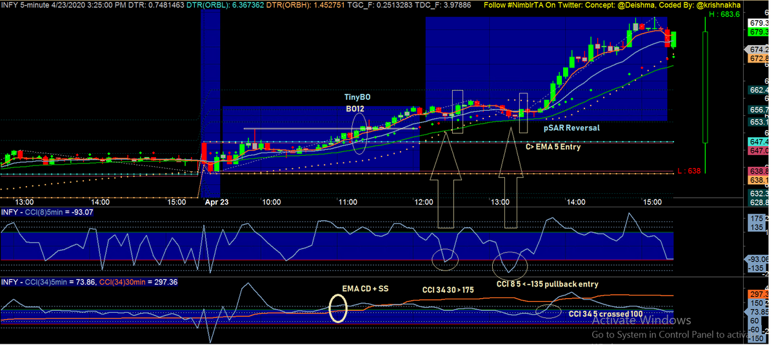The image size is (774, 347).
Task: Click the day high label H : 683.6
Action: pyautogui.click(x=726, y=14)
